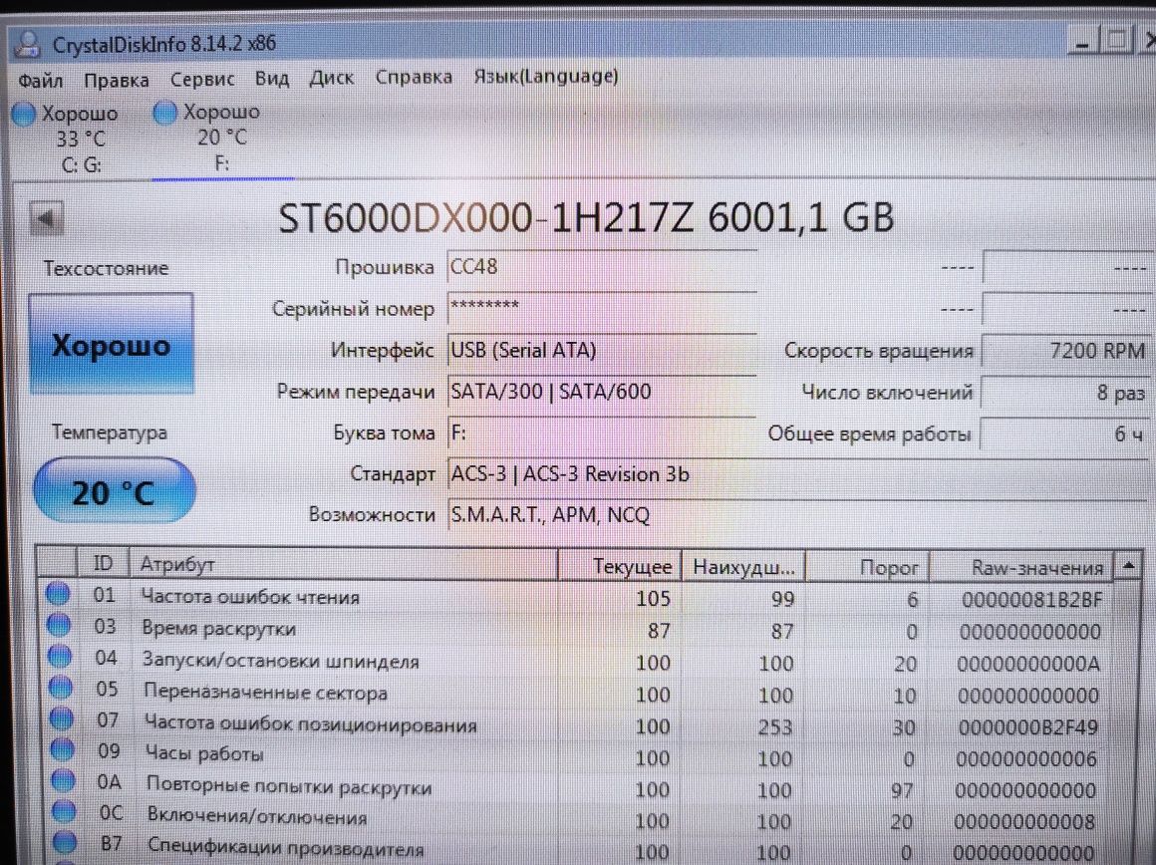
Task: Click the CrystalDiskInfo title bar app icon
Action: click(x=27, y=44)
